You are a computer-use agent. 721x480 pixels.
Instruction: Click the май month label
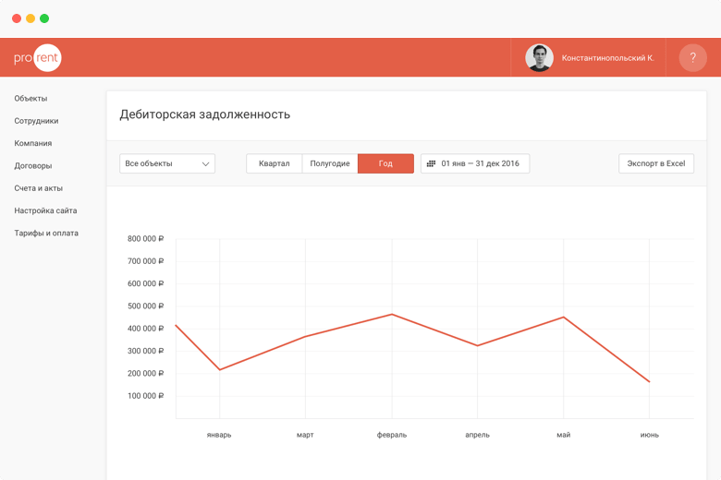pos(564,435)
